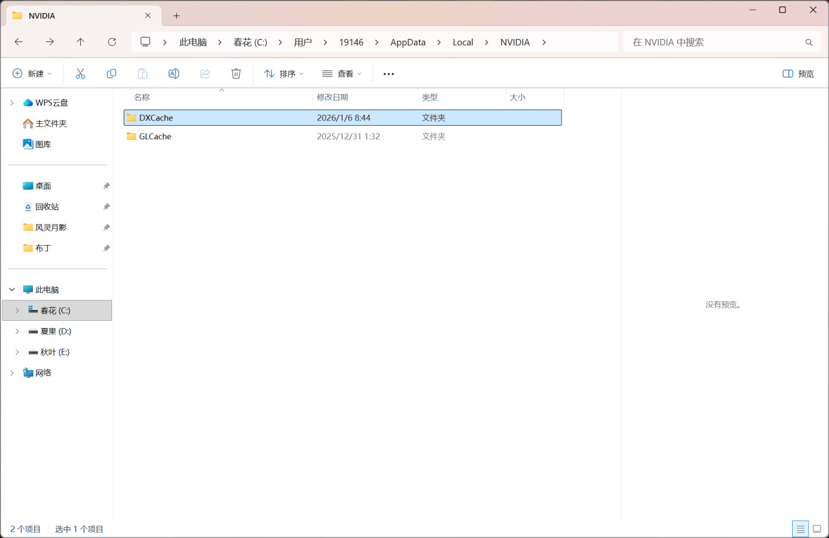The height and width of the screenshot is (538, 829).
Task: Refresh the NVIDIA folder view
Action: tap(112, 42)
